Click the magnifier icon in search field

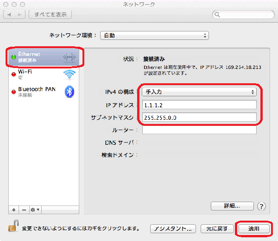[217, 14]
